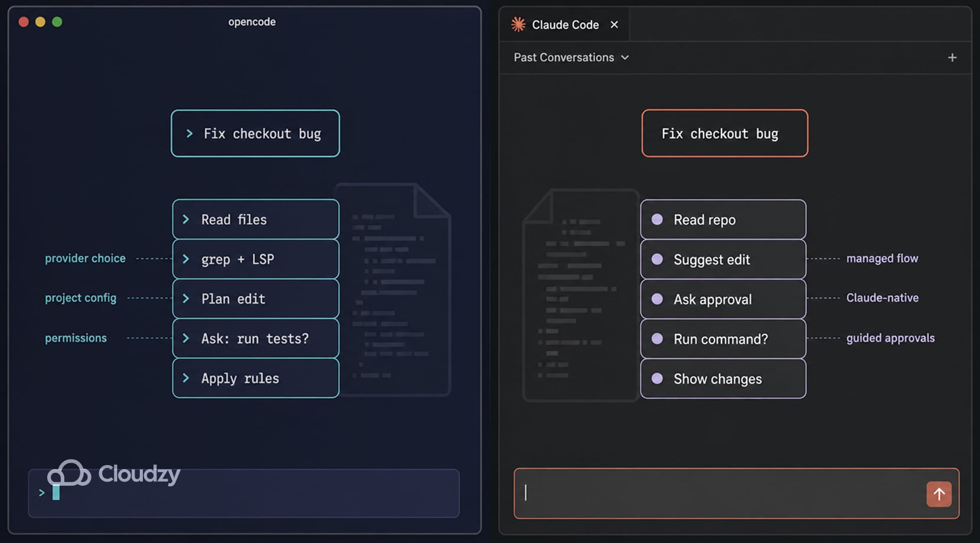Close the Claude Code tab

(x=614, y=25)
